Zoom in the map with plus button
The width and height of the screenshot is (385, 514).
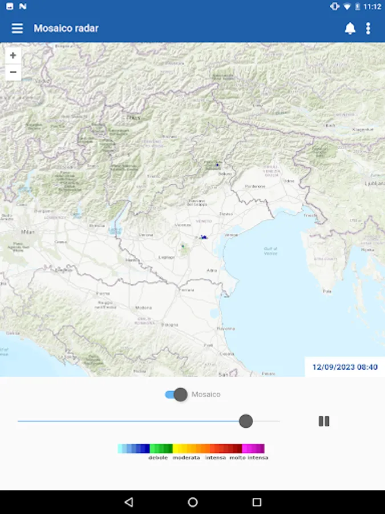(13, 55)
